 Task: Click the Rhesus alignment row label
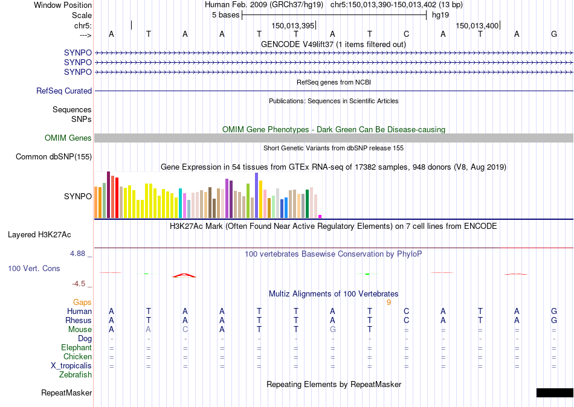79,320
